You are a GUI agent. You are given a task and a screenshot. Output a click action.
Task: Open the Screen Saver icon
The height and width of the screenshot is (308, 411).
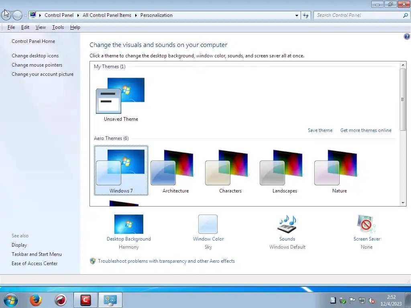click(366, 224)
